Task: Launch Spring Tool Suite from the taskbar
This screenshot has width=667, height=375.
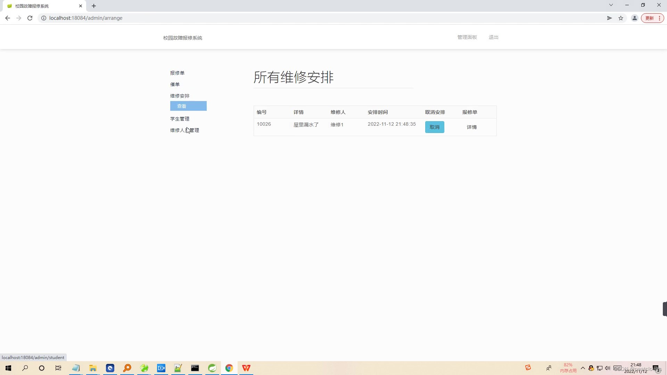Action: tap(212, 368)
